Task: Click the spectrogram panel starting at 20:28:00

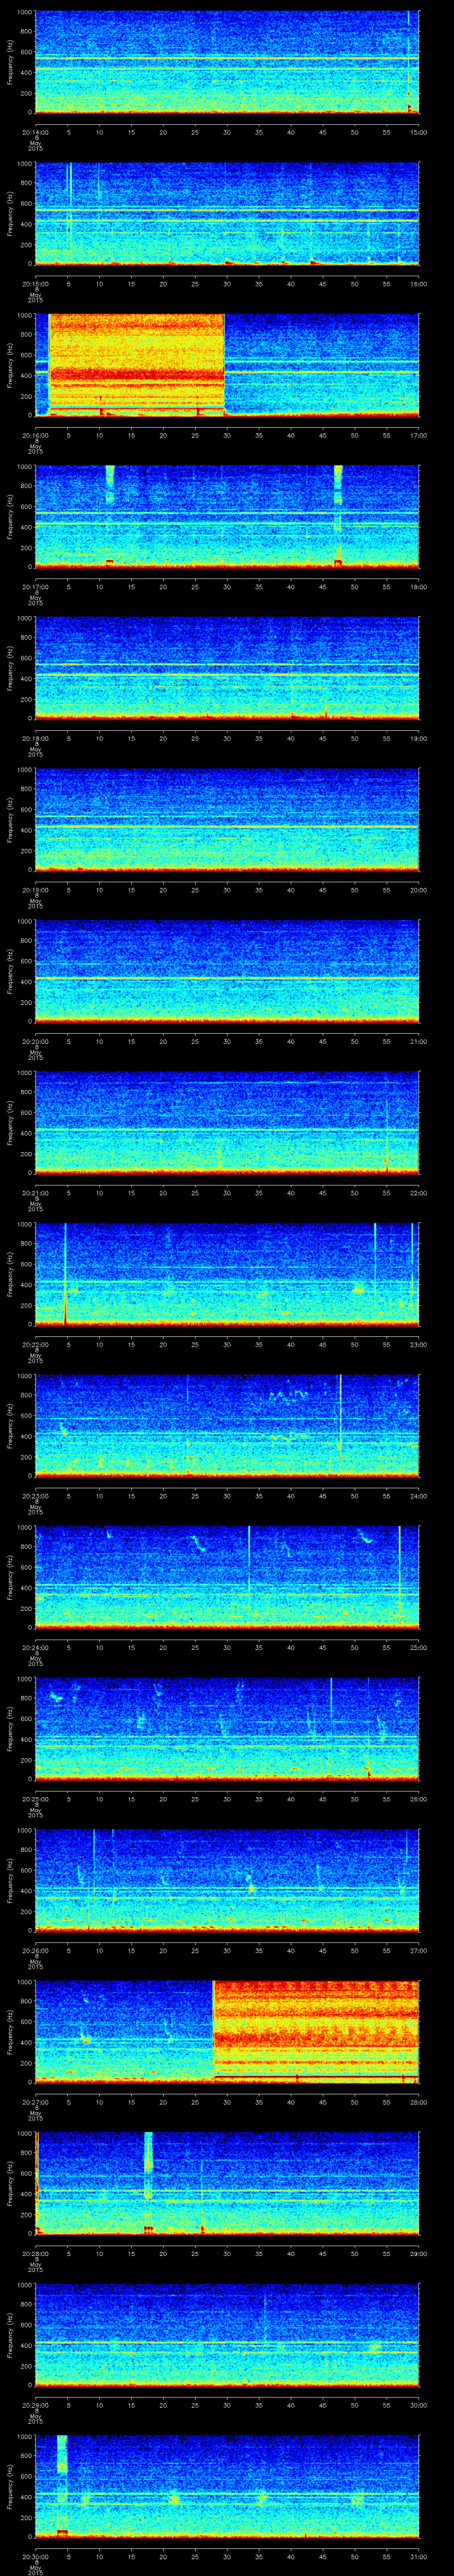Action: pyautogui.click(x=227, y=2184)
